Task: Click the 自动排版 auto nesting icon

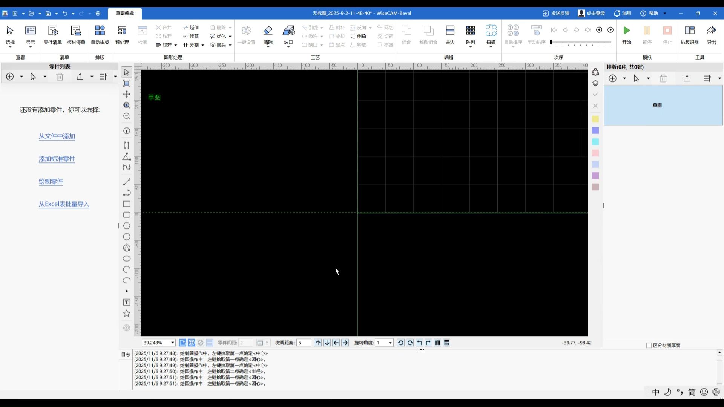Action: pyautogui.click(x=100, y=31)
